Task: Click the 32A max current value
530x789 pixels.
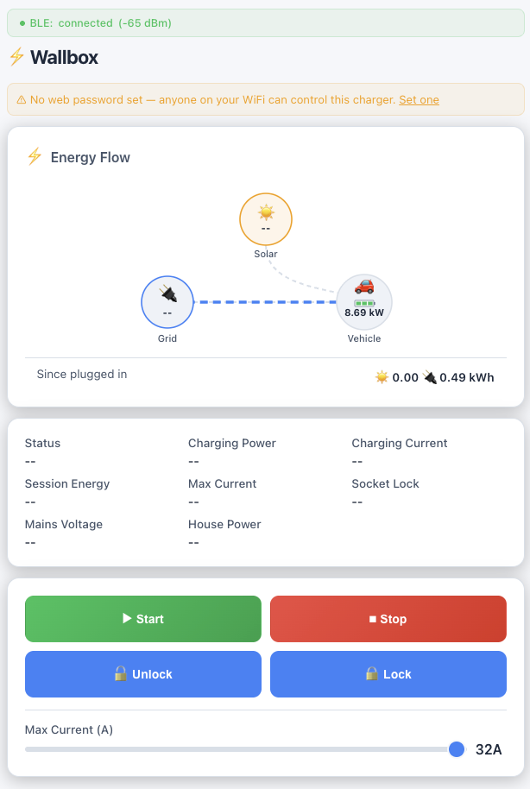Action: [489, 749]
